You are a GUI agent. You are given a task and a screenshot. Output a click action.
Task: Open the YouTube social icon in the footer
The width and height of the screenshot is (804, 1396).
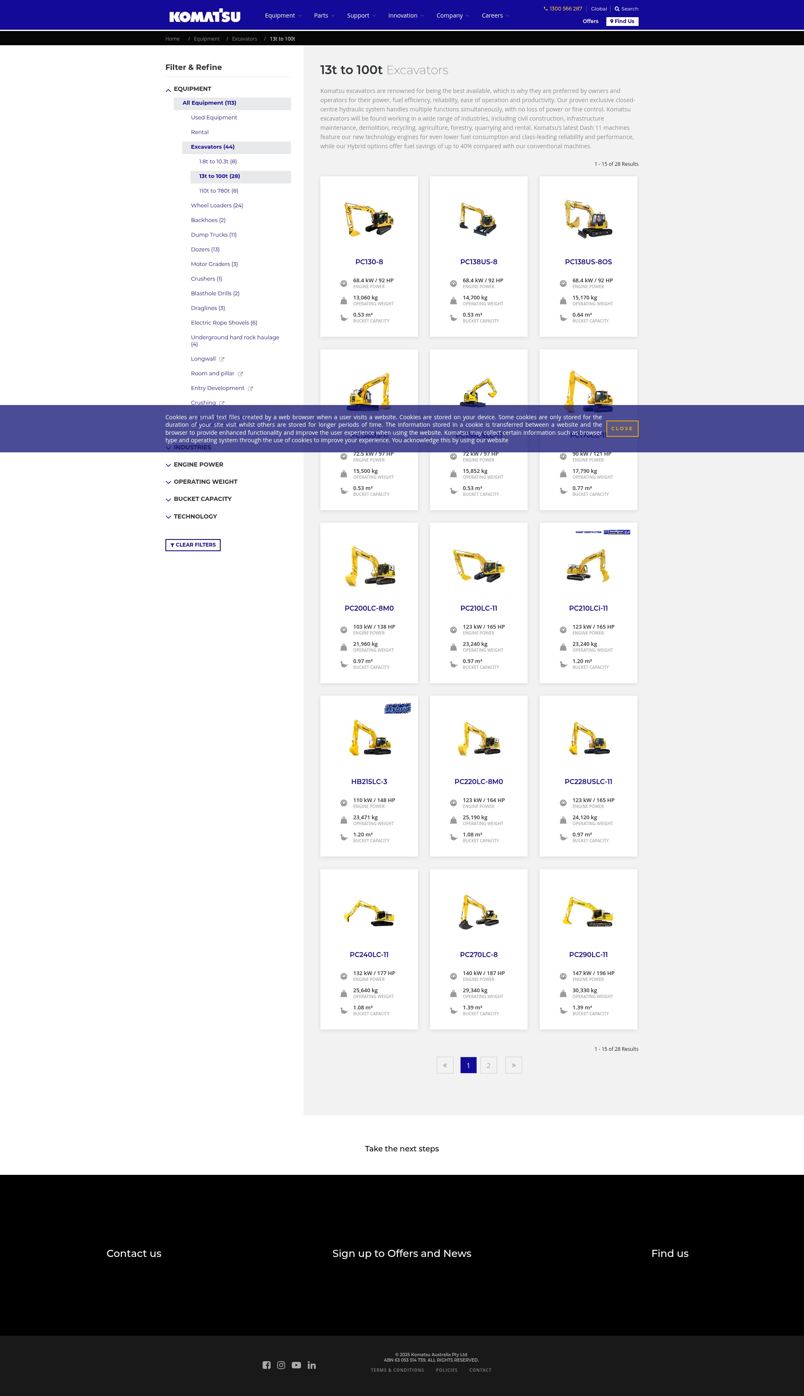(296, 1365)
